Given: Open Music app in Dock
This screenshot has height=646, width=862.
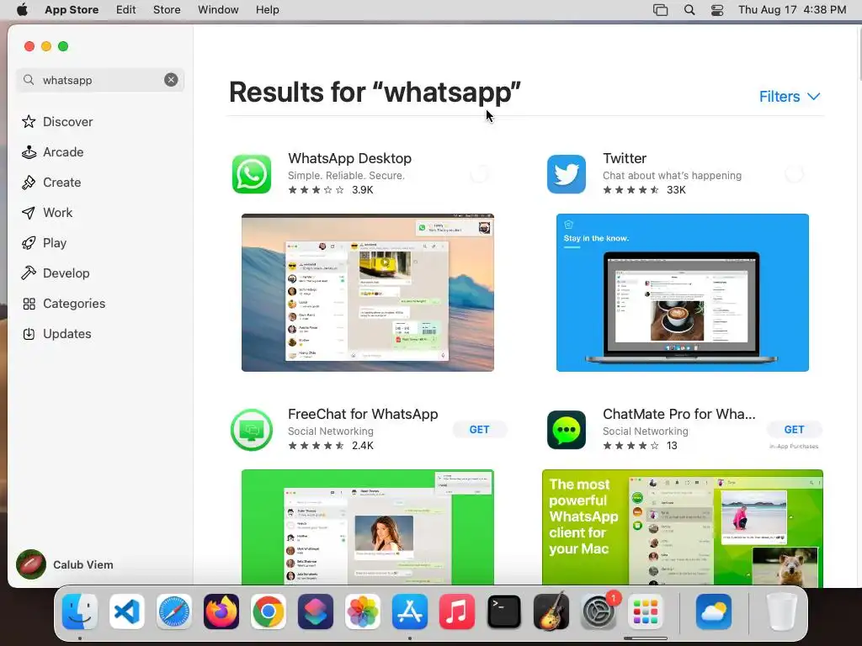Looking at the screenshot, I should click(x=457, y=612).
